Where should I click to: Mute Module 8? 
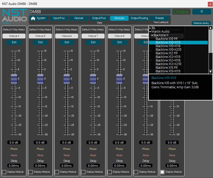119,155
